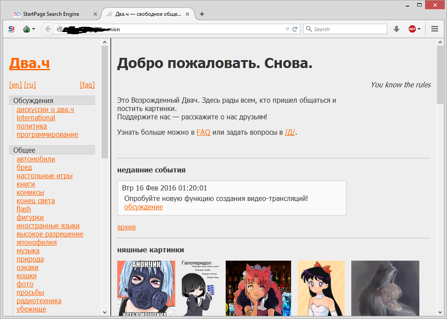
Task: Click sidebar scrollbar up arrow
Action: coord(105,42)
